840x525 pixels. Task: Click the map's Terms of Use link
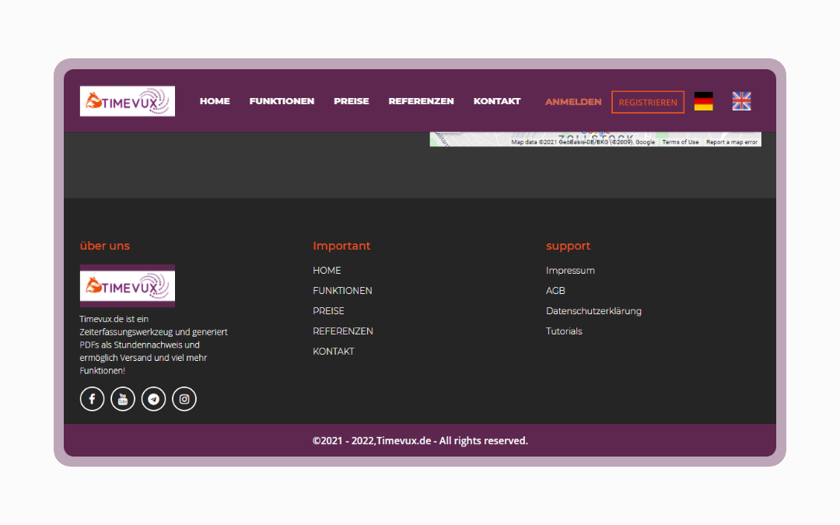coord(681,142)
